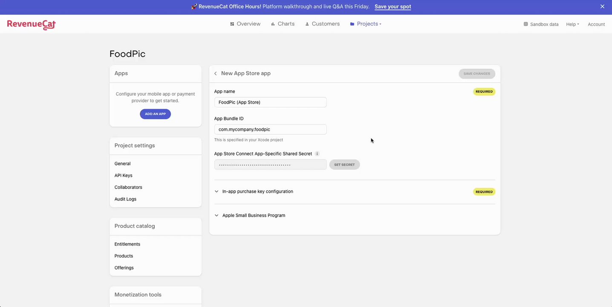Open Entitlements in Product catalog

click(x=127, y=244)
